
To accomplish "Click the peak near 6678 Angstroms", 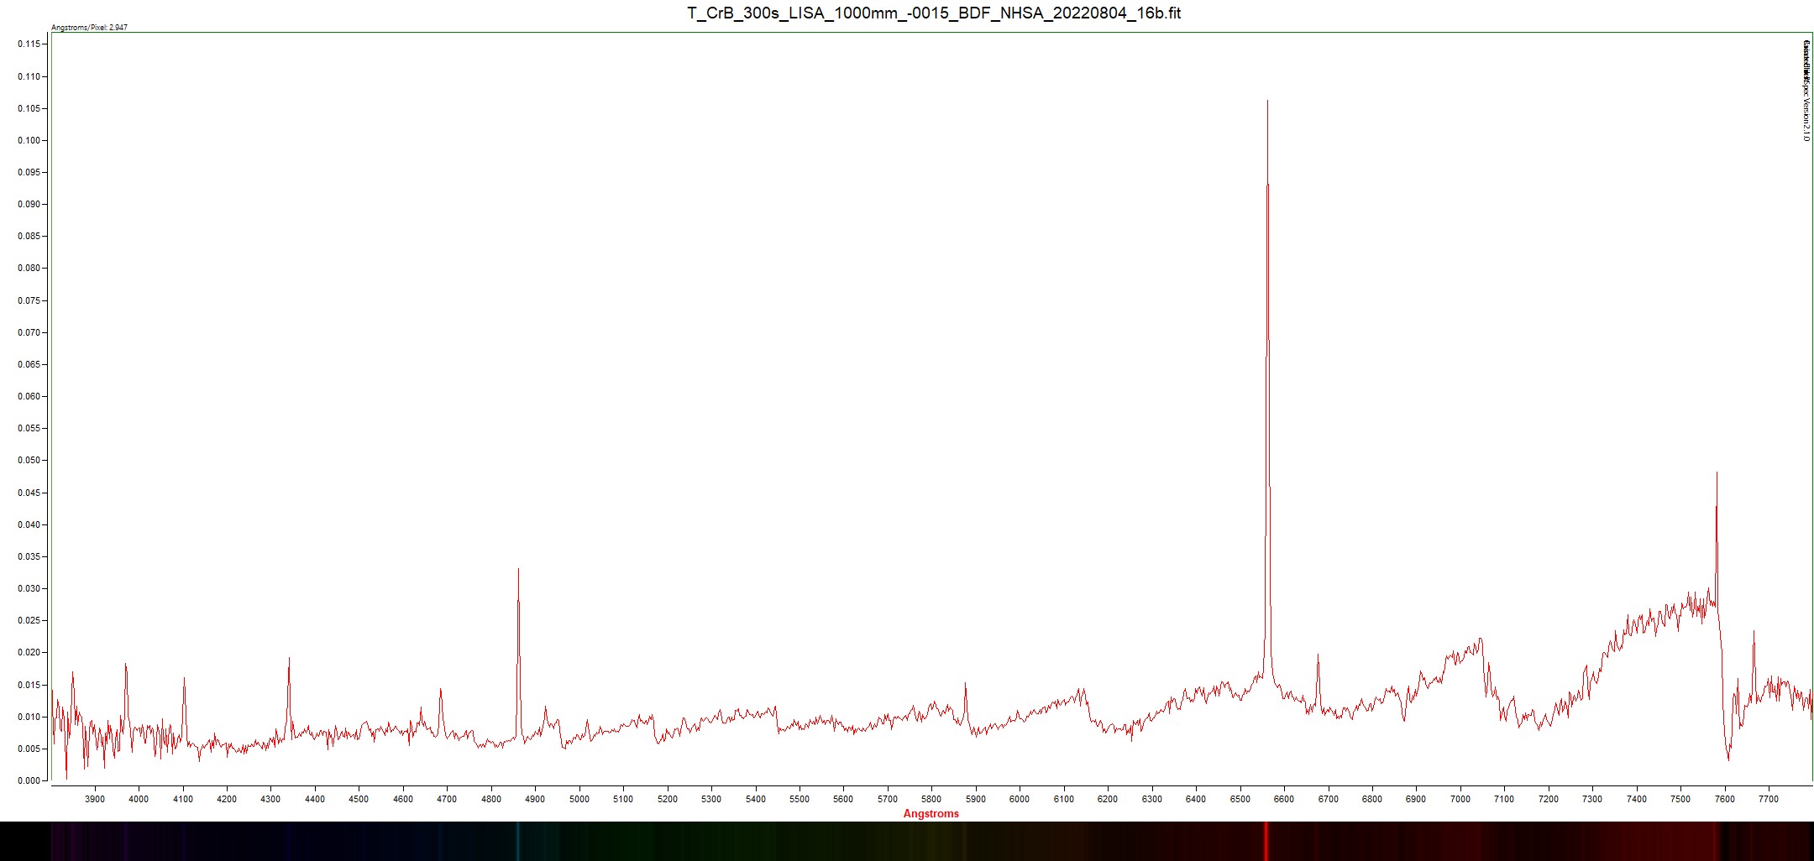I will coord(1318,657).
